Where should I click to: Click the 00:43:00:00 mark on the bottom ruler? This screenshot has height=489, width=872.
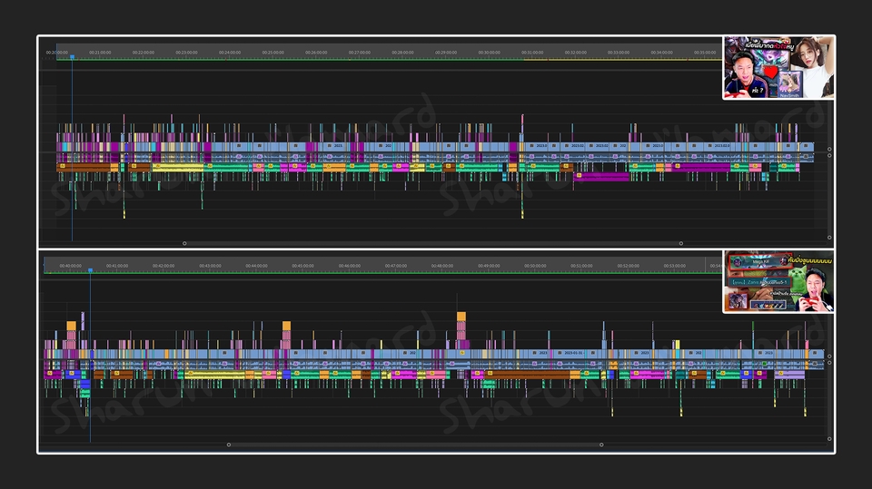210,266
